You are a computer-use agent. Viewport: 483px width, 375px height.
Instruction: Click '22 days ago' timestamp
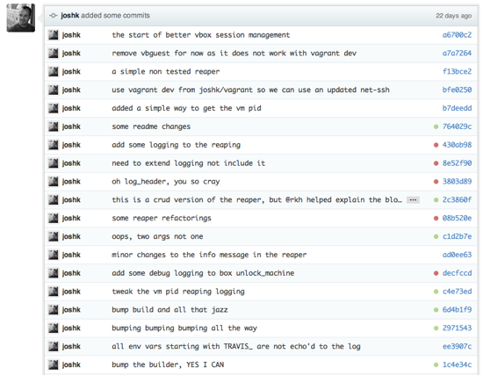pyautogui.click(x=453, y=16)
